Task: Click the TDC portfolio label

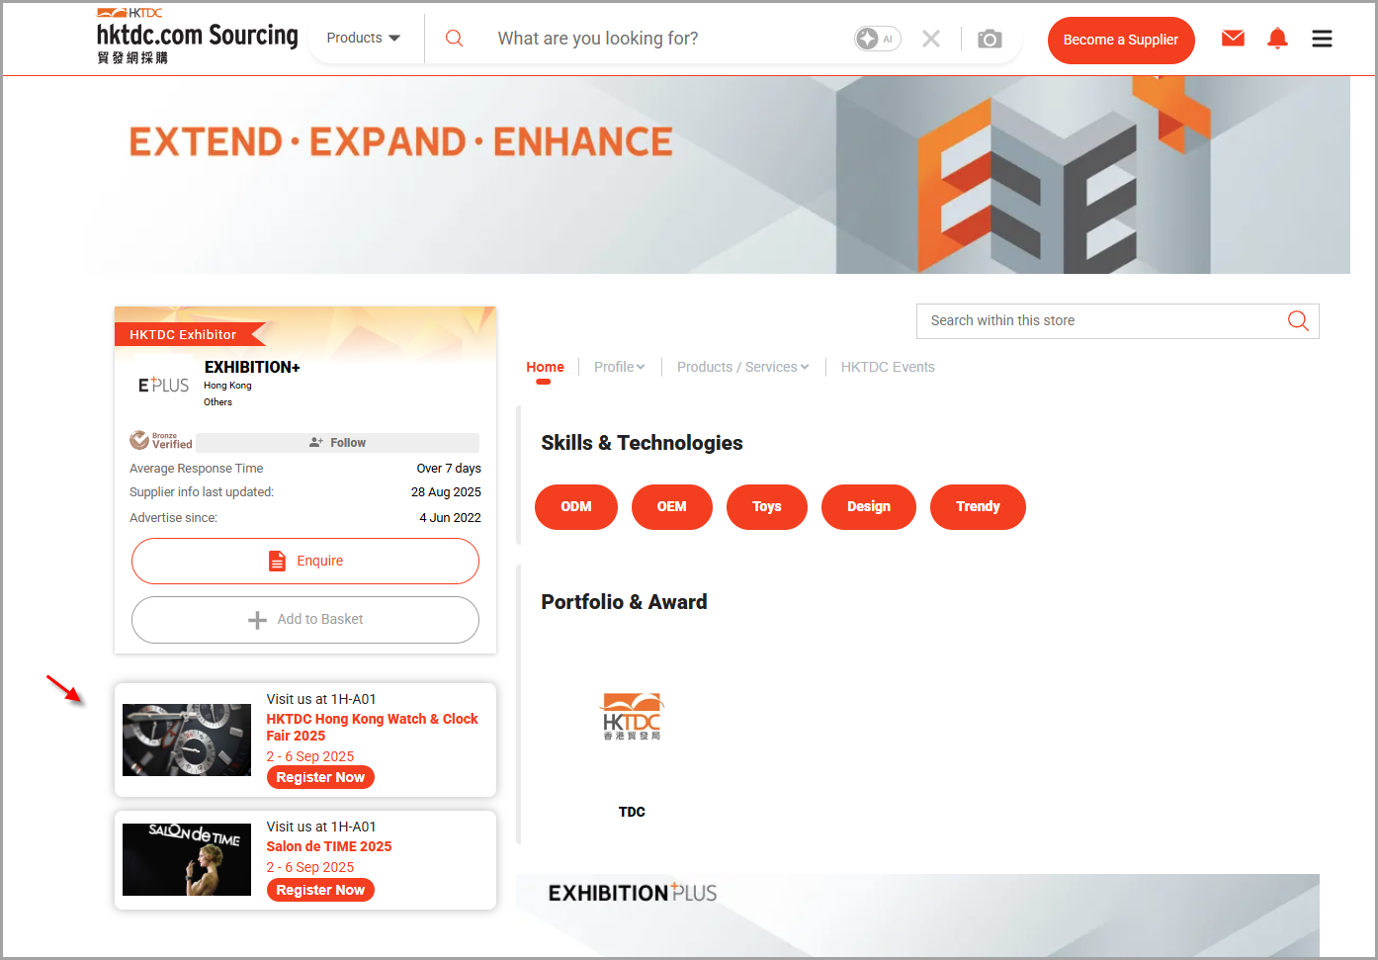Action: tap(632, 812)
